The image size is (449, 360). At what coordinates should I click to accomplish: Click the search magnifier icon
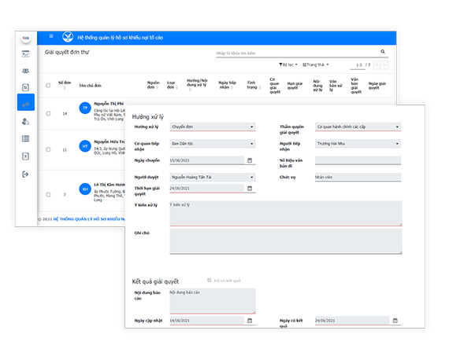coord(383,52)
